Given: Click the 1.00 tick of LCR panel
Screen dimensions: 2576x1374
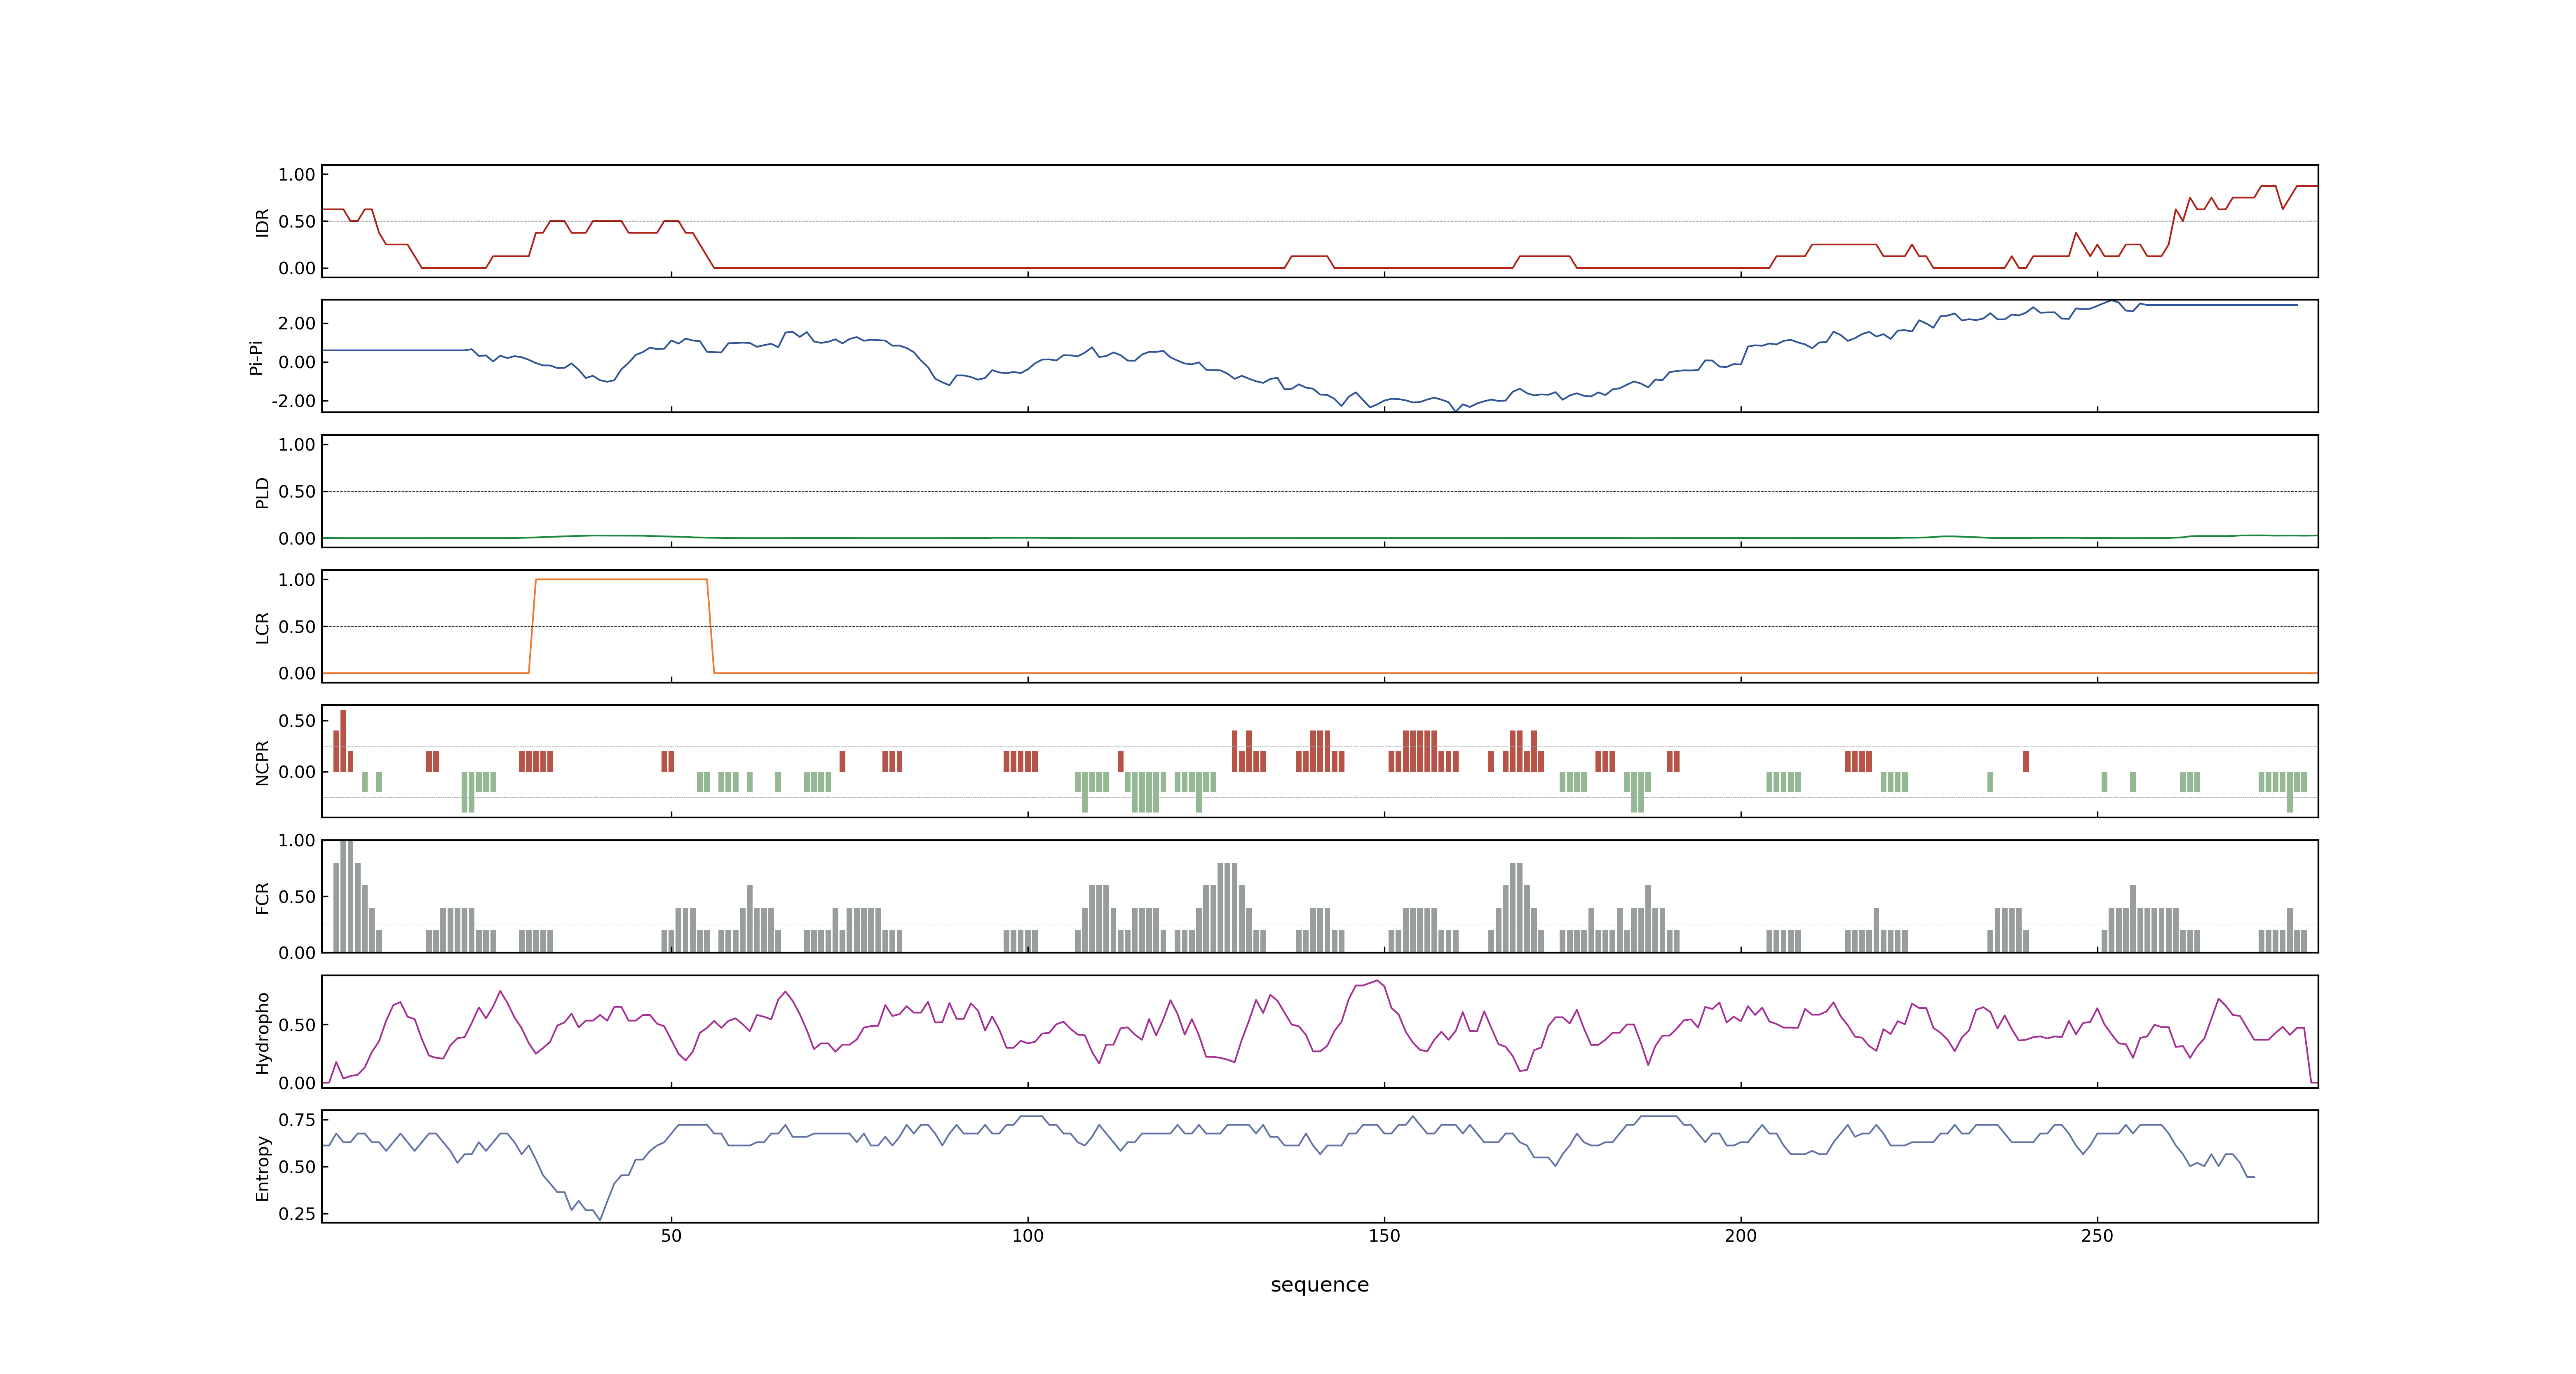Looking at the screenshot, I should 297,580.
